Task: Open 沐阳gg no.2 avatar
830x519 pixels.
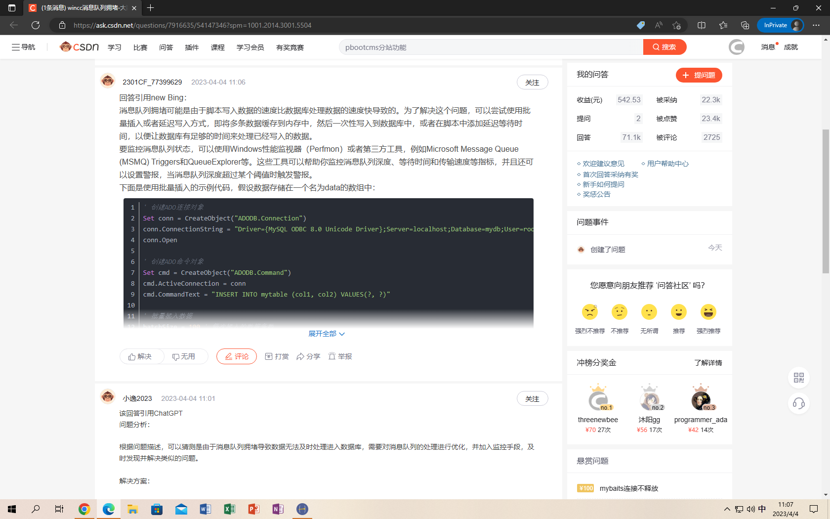Action: click(x=650, y=400)
